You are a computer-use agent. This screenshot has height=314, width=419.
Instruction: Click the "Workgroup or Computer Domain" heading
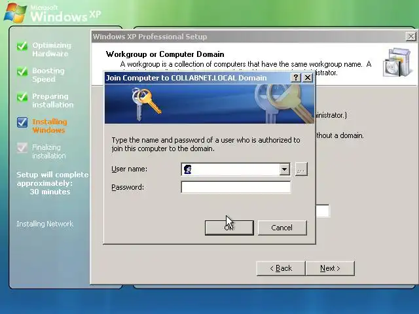click(165, 54)
